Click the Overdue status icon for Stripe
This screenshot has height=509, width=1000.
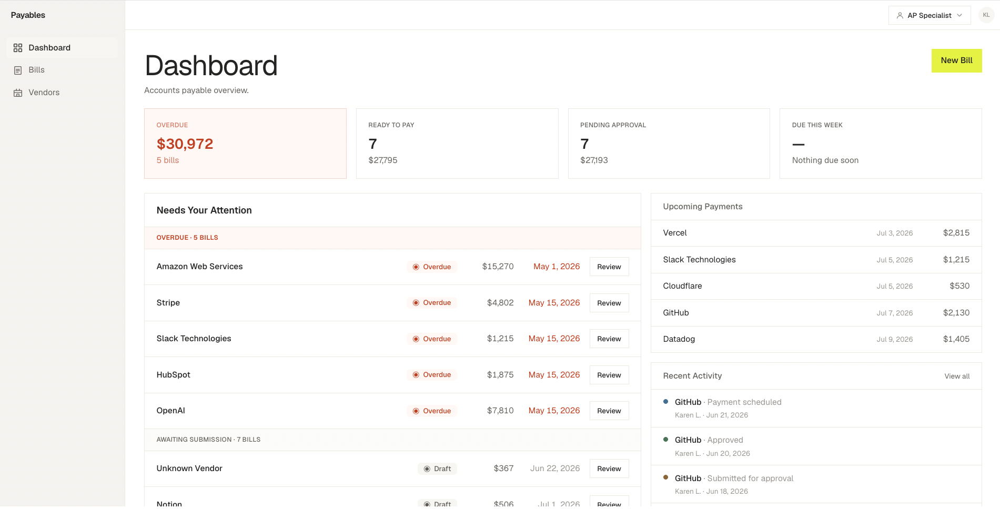coord(416,303)
